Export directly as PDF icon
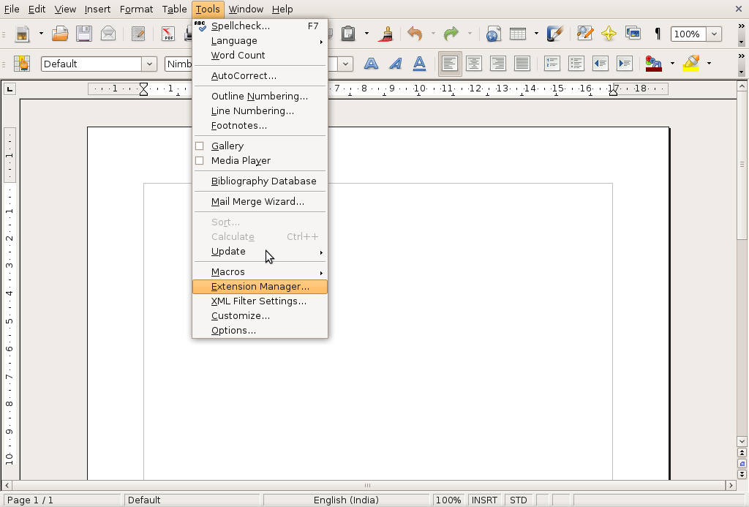This screenshot has height=507, width=749. (168, 34)
